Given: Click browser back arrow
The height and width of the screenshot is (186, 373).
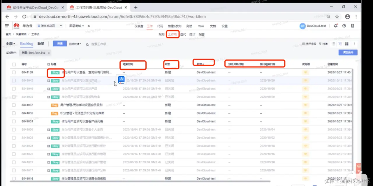Looking at the screenshot, I should (8, 17).
